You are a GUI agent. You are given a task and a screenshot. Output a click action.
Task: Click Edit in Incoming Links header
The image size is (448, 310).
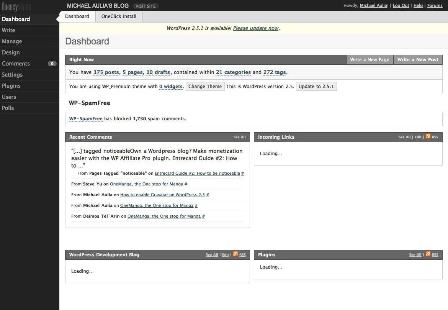[x=418, y=137]
